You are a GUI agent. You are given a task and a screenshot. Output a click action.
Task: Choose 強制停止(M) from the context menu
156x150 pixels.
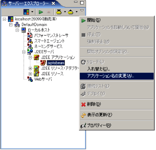[117, 42]
